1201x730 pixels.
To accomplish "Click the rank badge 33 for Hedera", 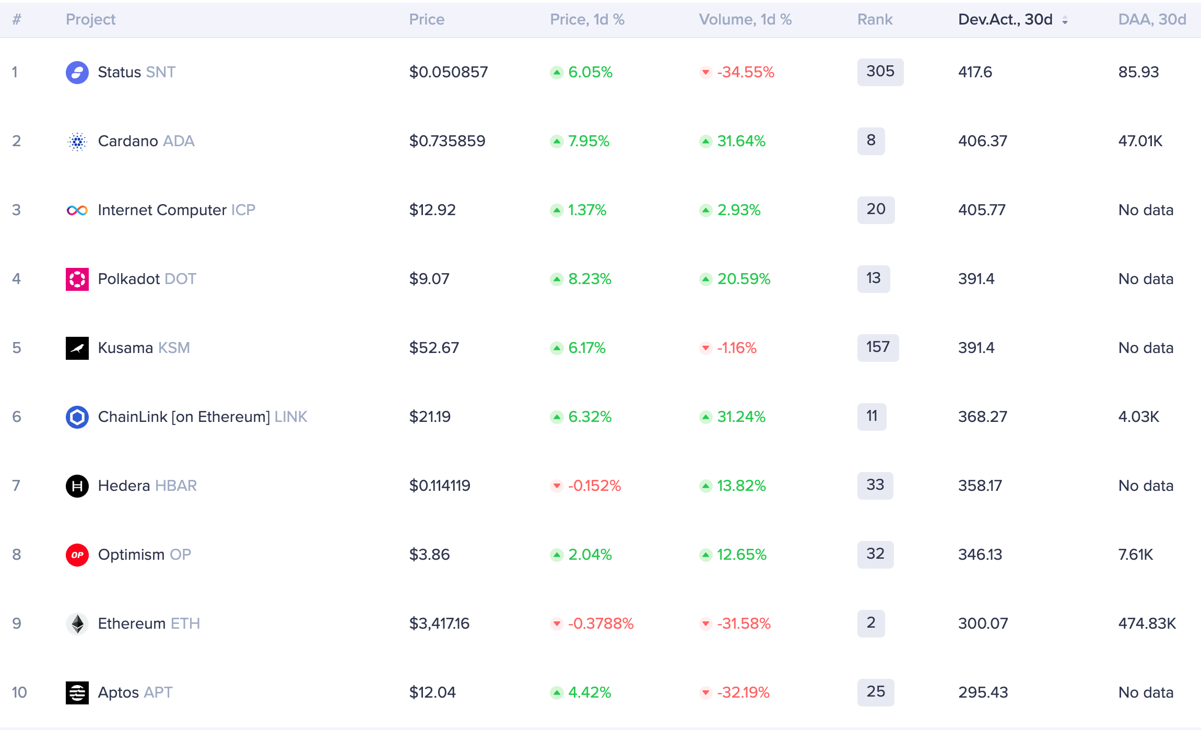I will (x=875, y=485).
